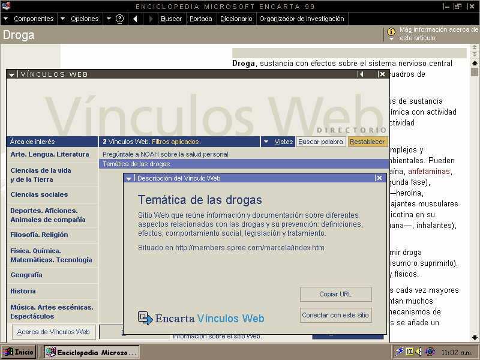The height and width of the screenshot is (360, 480).
Task: Click the volume speaker tray icon
Action: (x=418, y=352)
